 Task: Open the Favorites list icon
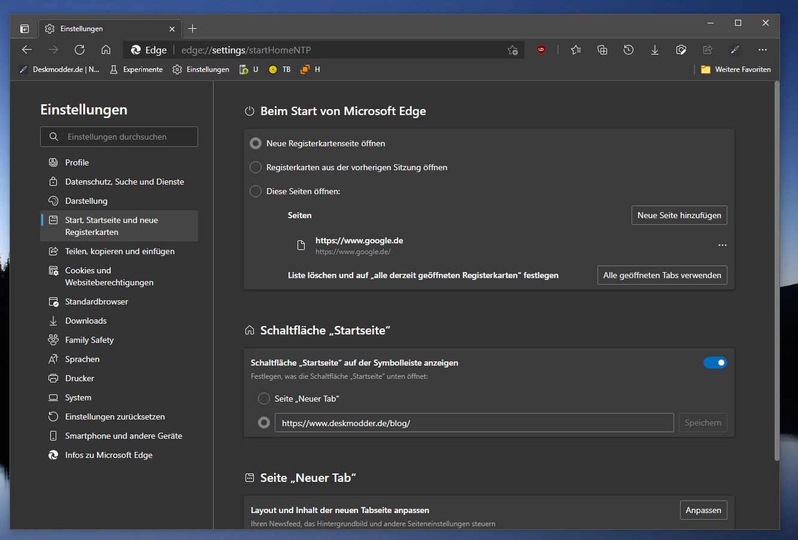(x=576, y=50)
